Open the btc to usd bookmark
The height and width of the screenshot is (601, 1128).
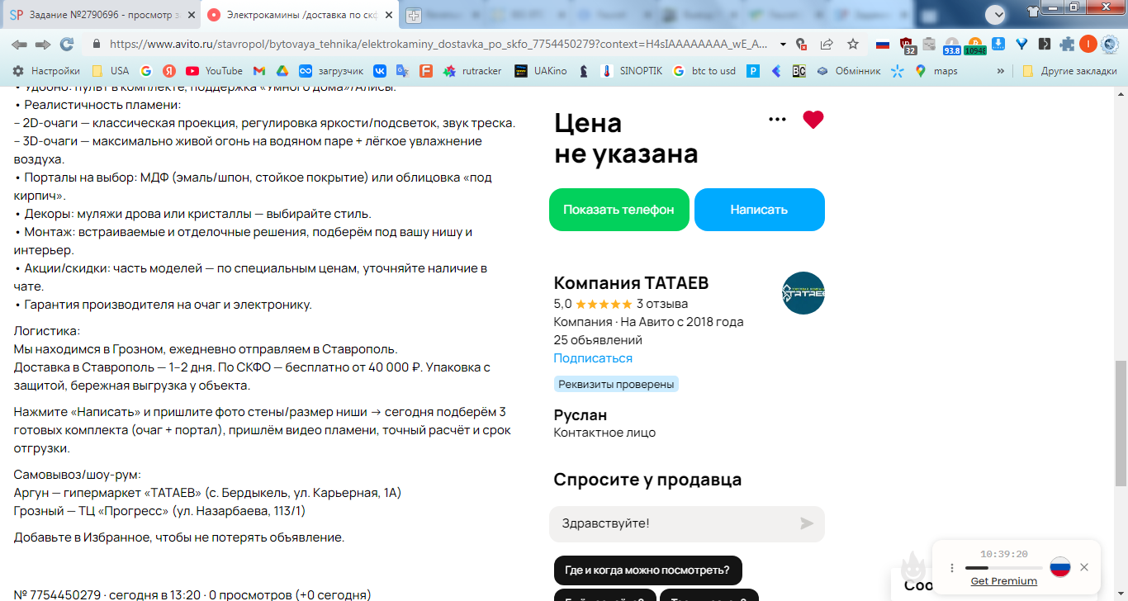point(704,71)
